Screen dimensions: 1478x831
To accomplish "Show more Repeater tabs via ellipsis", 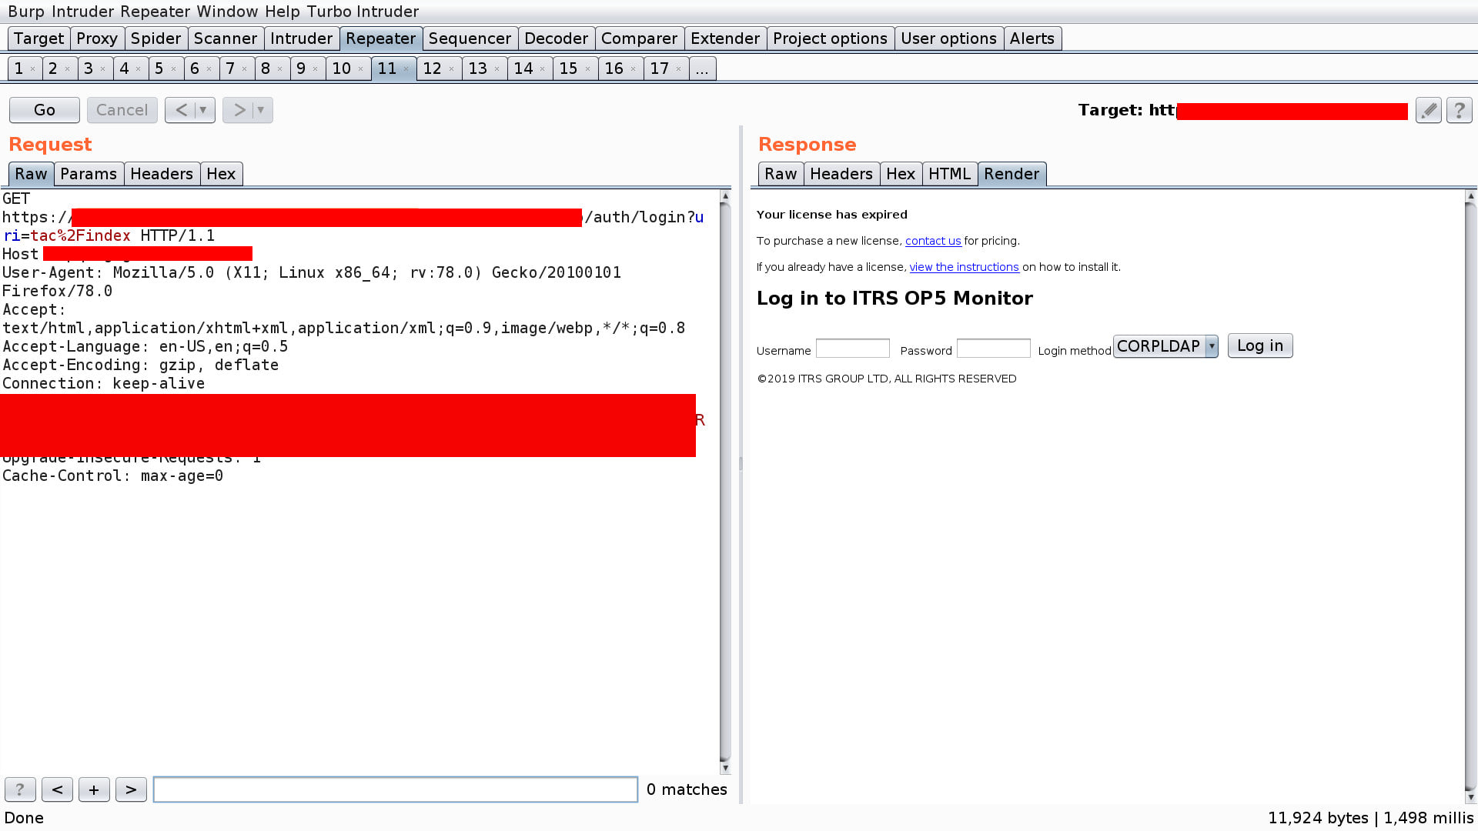I will [701, 68].
